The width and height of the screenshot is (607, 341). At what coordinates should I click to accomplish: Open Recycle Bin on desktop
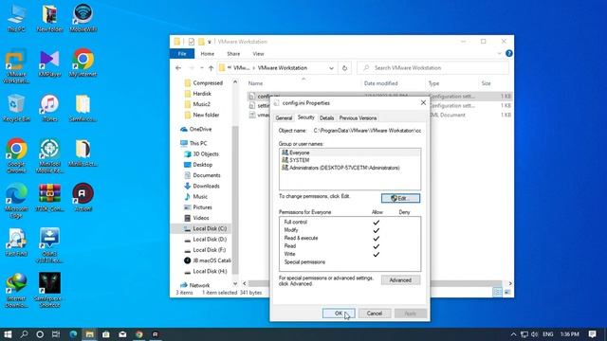coord(16,109)
